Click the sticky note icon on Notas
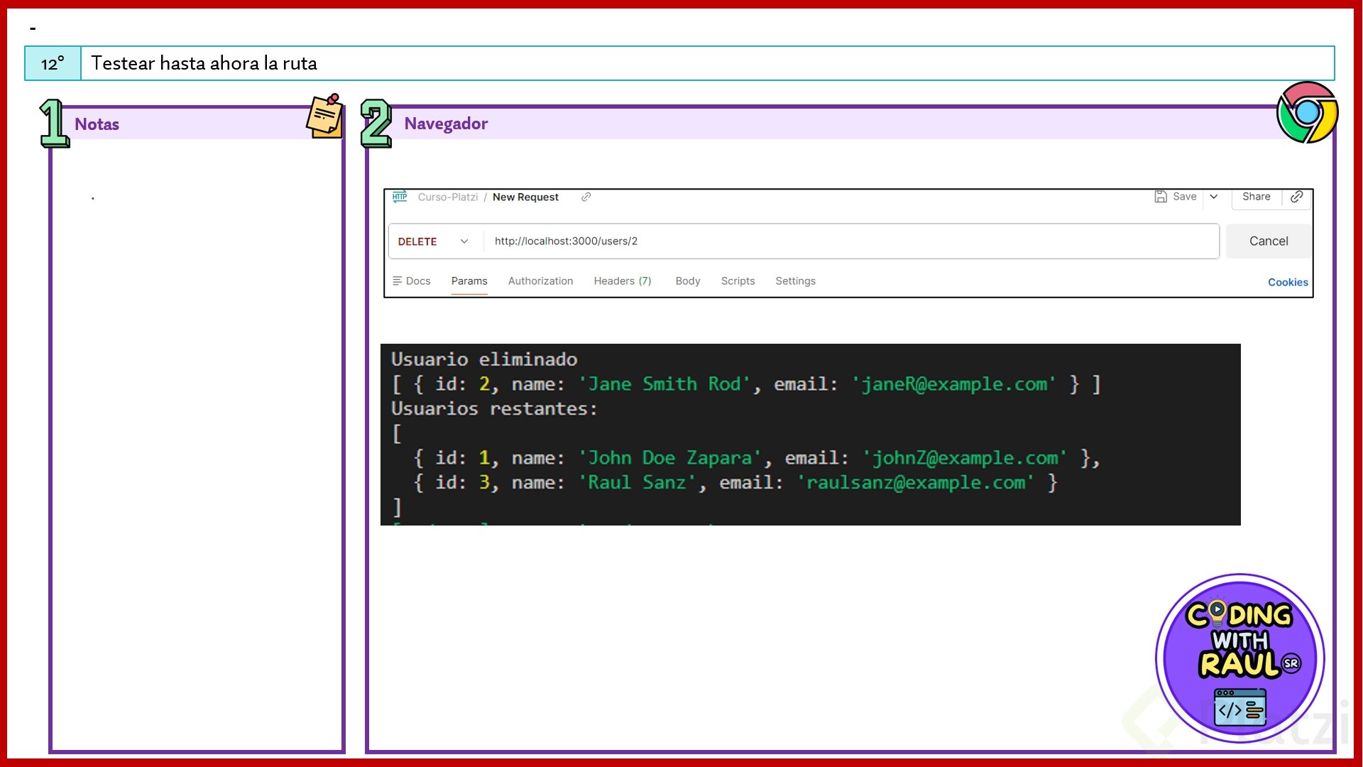Image resolution: width=1363 pixels, height=767 pixels. pos(325,116)
